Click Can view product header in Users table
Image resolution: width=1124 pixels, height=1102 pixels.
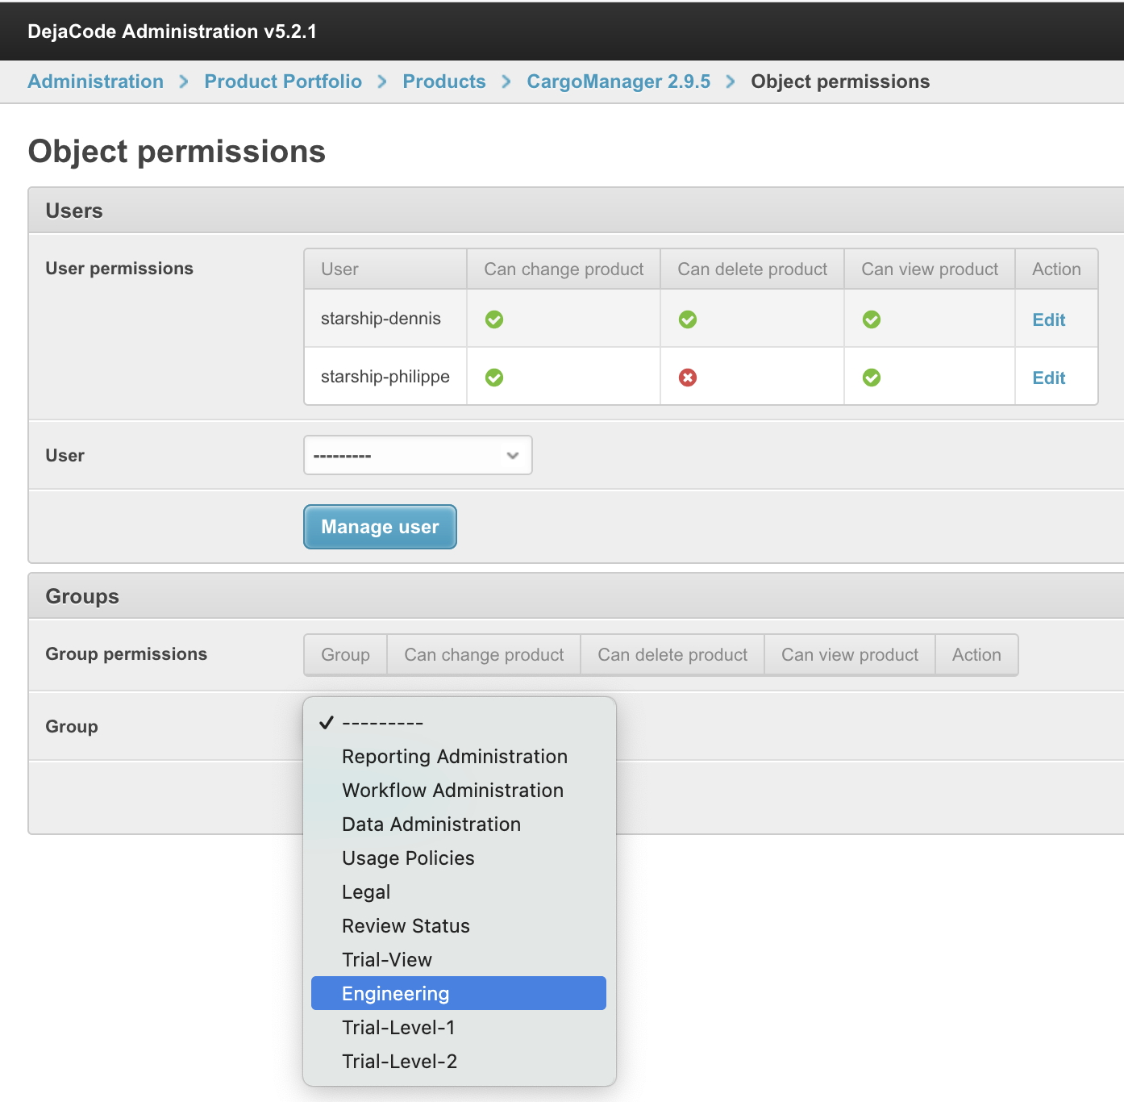point(930,269)
